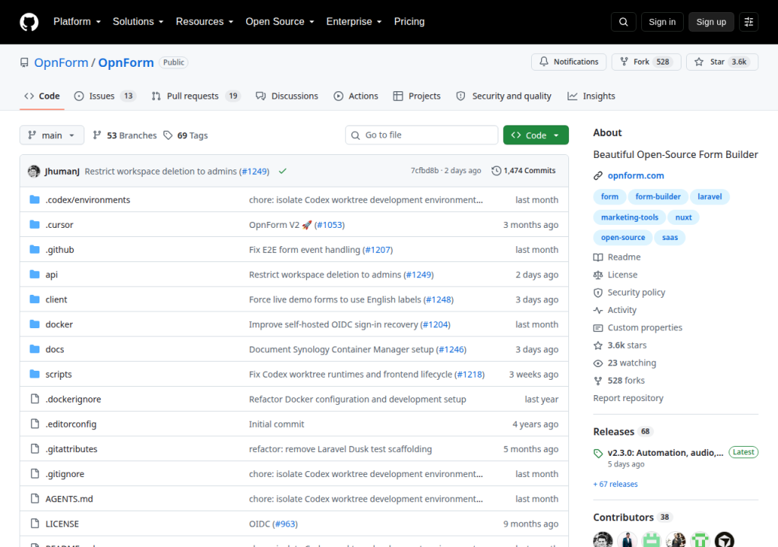Open the Report repository link
This screenshot has width=778, height=547.
628,398
